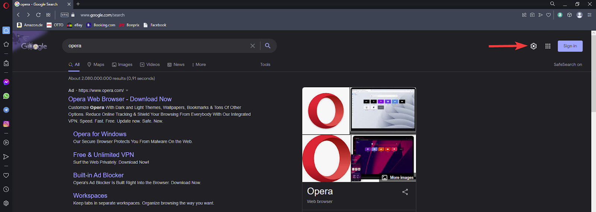
Task: Open the sidebar home icon
Action: [x=6, y=30]
